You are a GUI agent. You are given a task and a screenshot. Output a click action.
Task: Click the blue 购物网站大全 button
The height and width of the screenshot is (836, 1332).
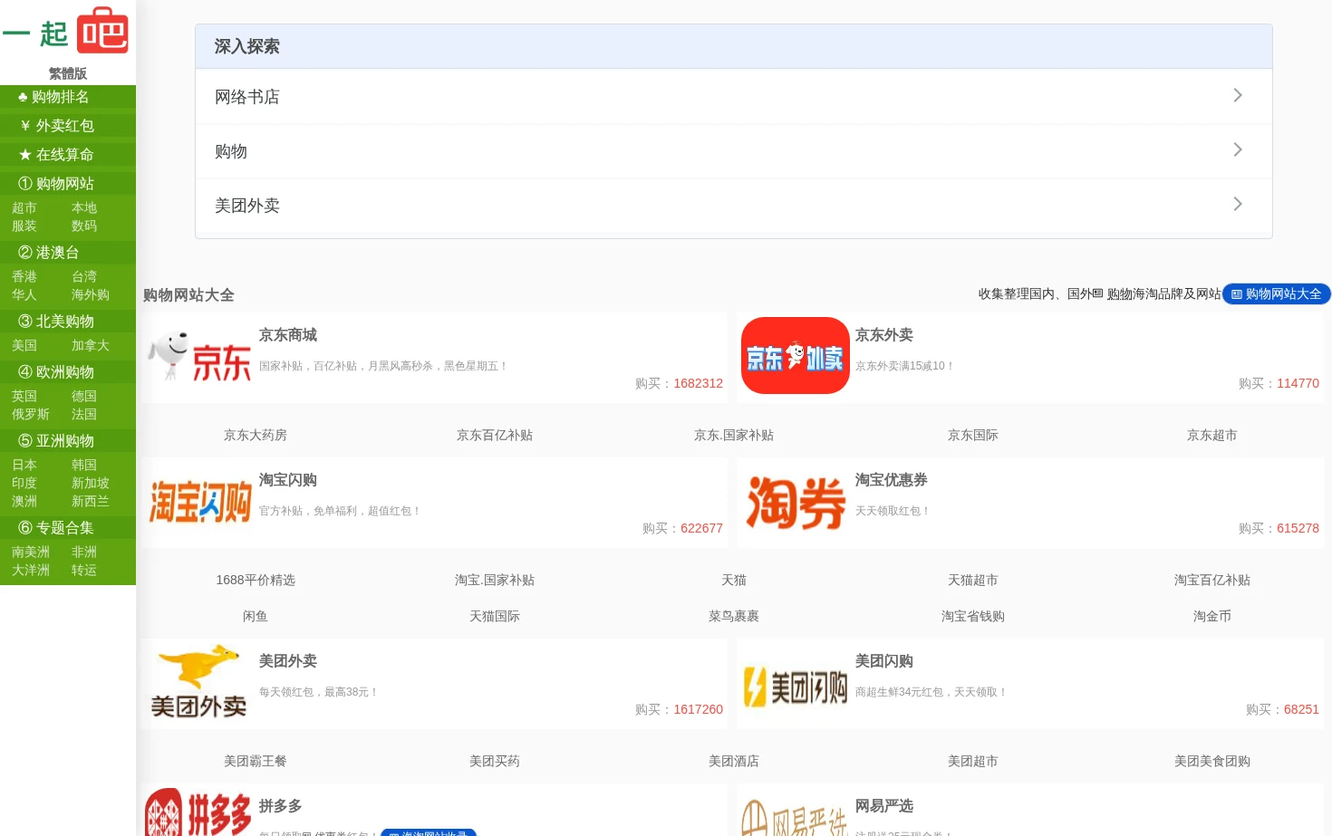coord(1277,294)
